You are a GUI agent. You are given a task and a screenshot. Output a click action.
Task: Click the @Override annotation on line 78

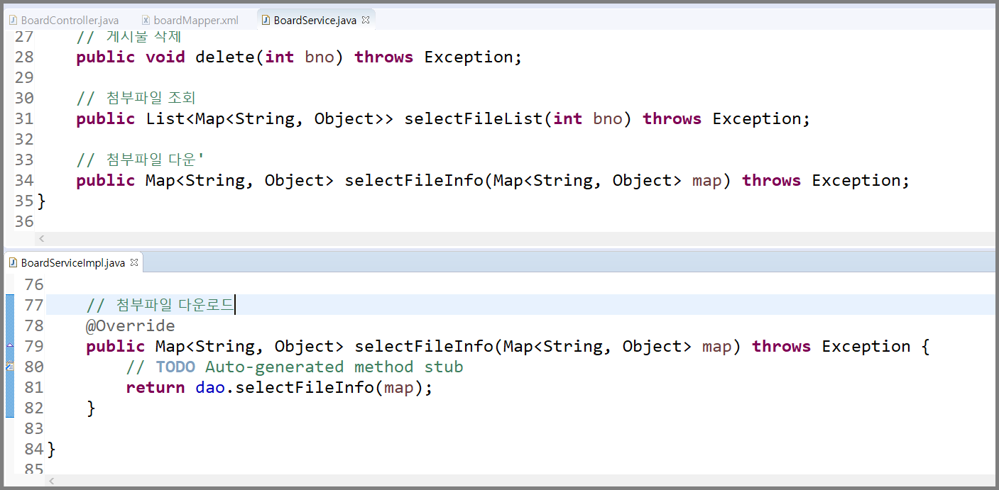click(130, 325)
